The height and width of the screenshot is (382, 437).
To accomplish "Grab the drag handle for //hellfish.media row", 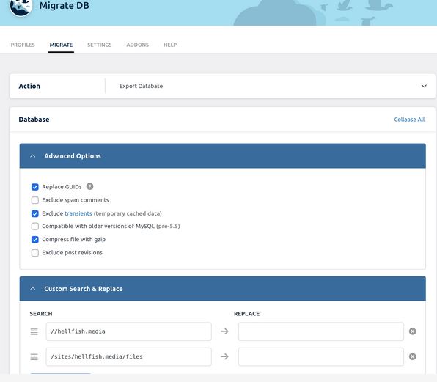I will click(34, 331).
